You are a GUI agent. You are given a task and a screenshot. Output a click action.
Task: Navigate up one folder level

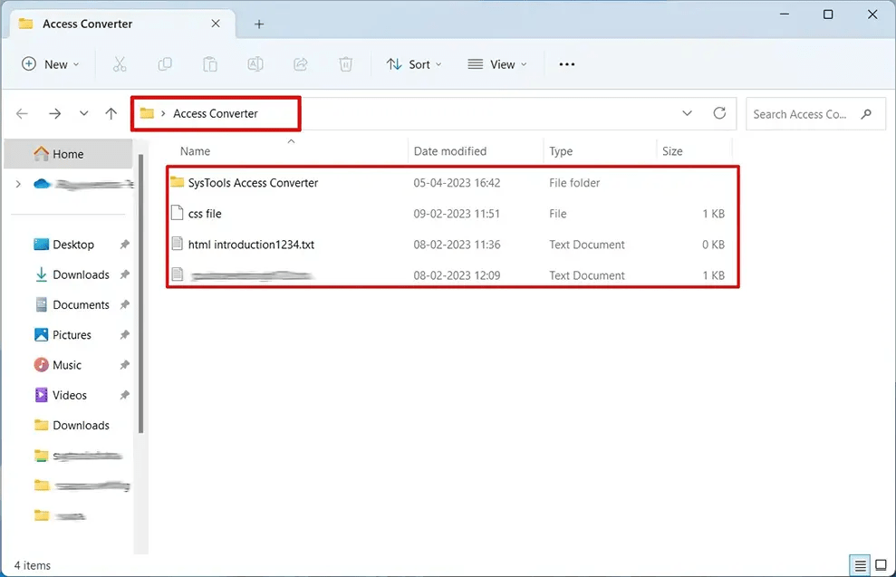(111, 113)
